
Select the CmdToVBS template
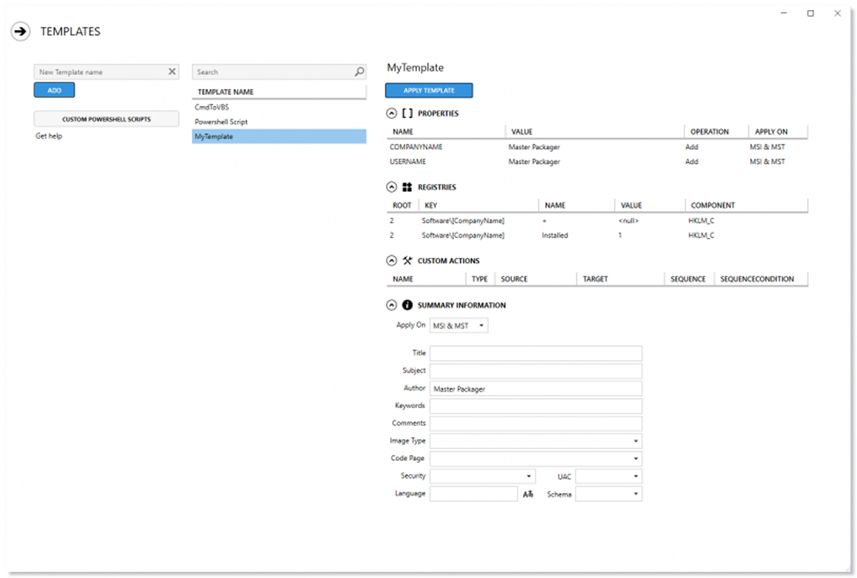pos(212,107)
